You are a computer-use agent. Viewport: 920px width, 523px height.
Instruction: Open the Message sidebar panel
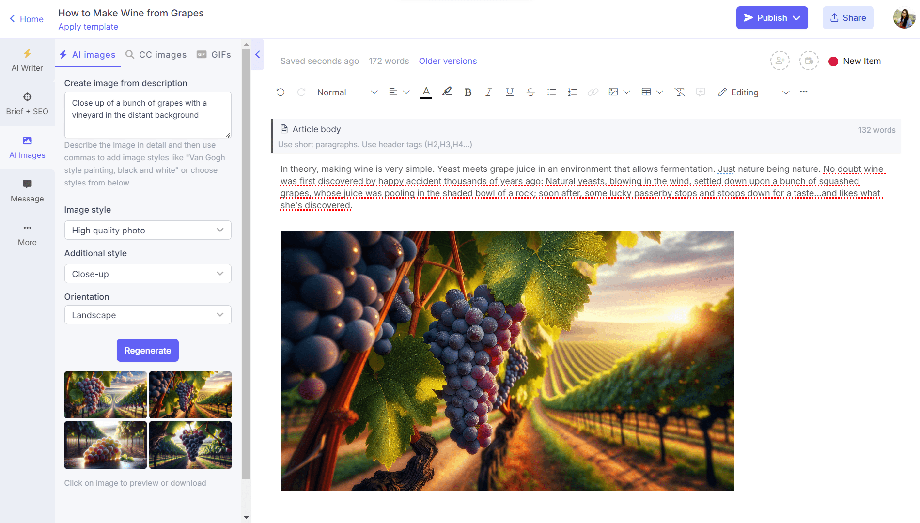pyautogui.click(x=27, y=191)
